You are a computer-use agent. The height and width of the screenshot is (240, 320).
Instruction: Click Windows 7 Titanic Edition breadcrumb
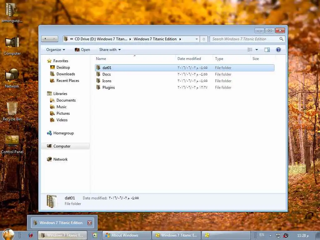coord(155,39)
